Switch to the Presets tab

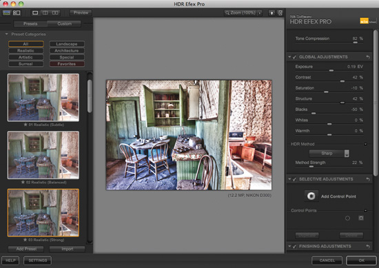click(30, 23)
